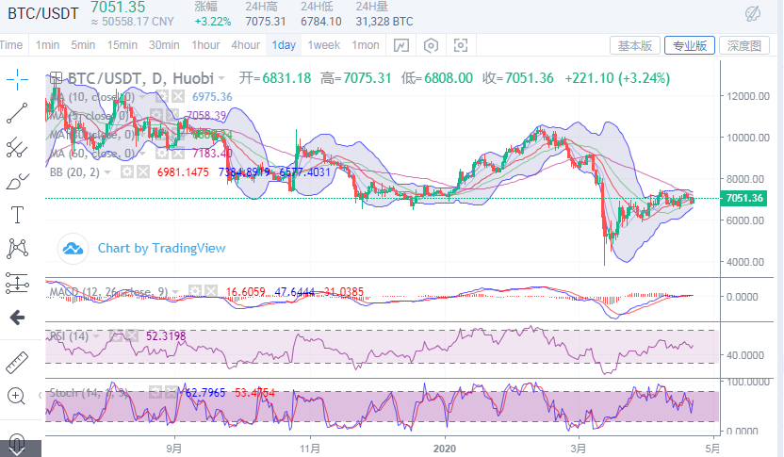Viewport: 784px width, 457px height.
Task: Click the 2020 marker on time axis
Action: pos(445,448)
